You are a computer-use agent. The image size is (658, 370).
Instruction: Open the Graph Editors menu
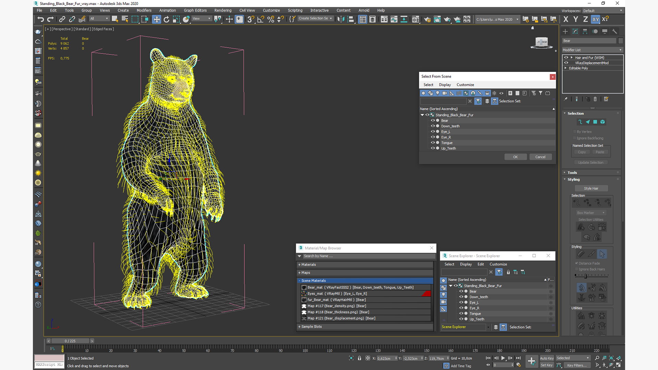pos(195,10)
